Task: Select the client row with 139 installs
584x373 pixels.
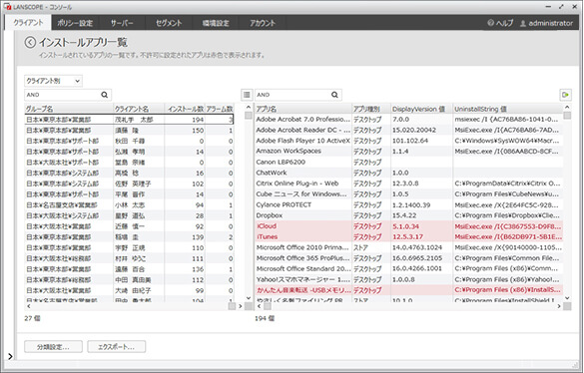Action: [129, 237]
